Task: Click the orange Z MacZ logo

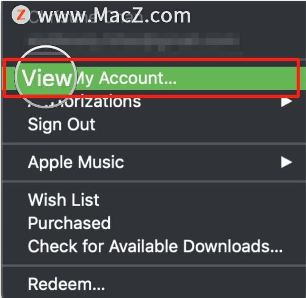Action: coord(21,15)
